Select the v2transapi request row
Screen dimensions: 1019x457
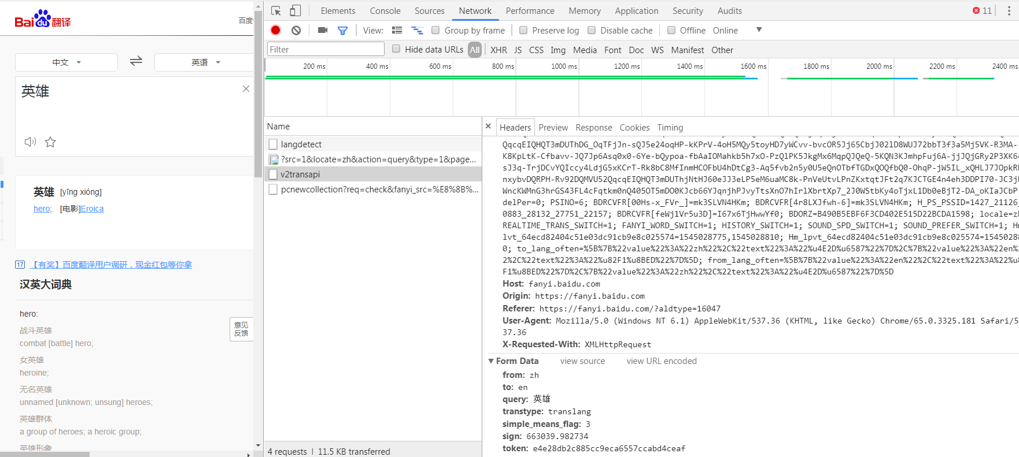pos(373,174)
